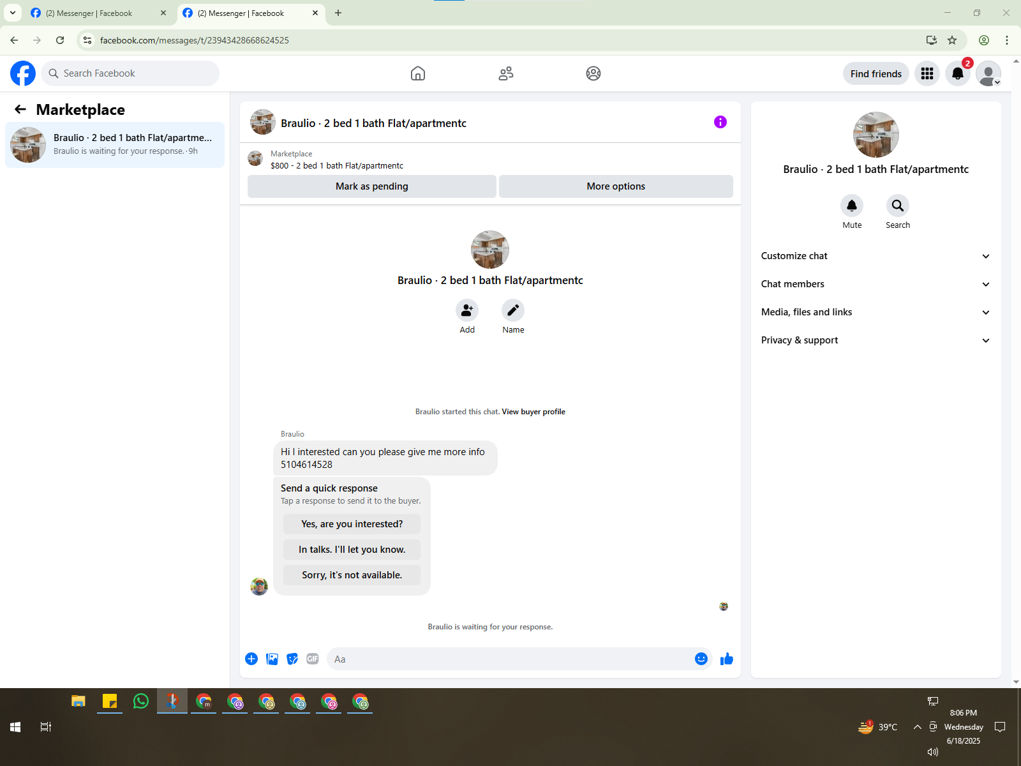The height and width of the screenshot is (766, 1021).
Task: Open a new browser tab
Action: tap(338, 13)
